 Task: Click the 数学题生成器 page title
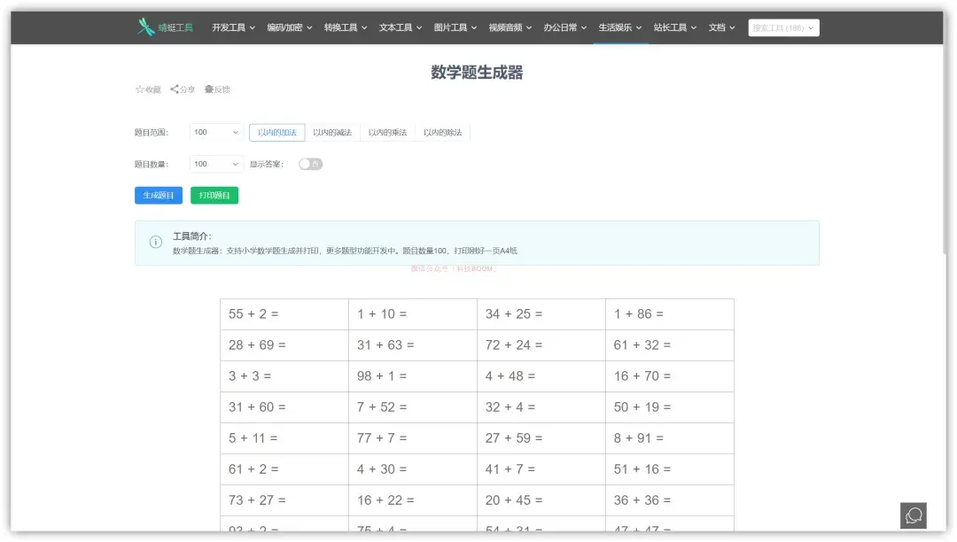477,73
